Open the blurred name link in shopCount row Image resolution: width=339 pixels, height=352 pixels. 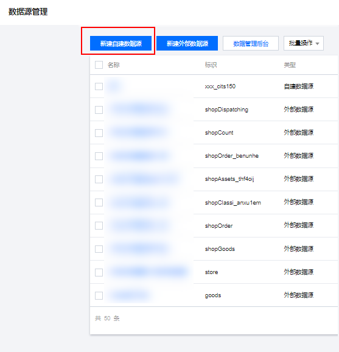click(x=138, y=133)
